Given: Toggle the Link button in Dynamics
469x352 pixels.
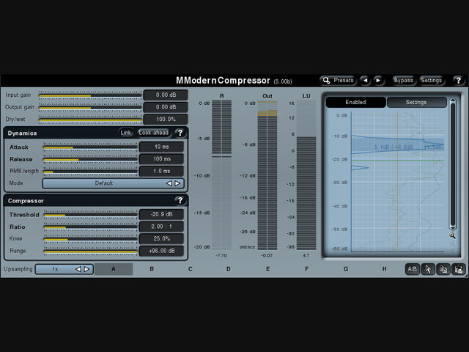Looking at the screenshot, I should pyautogui.click(x=125, y=133).
